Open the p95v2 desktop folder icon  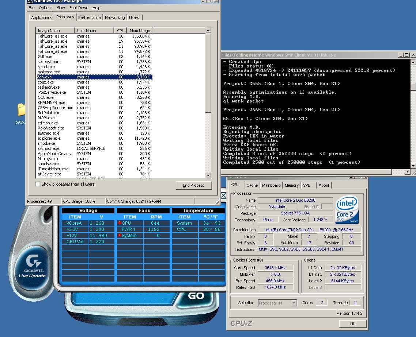(x=22, y=110)
